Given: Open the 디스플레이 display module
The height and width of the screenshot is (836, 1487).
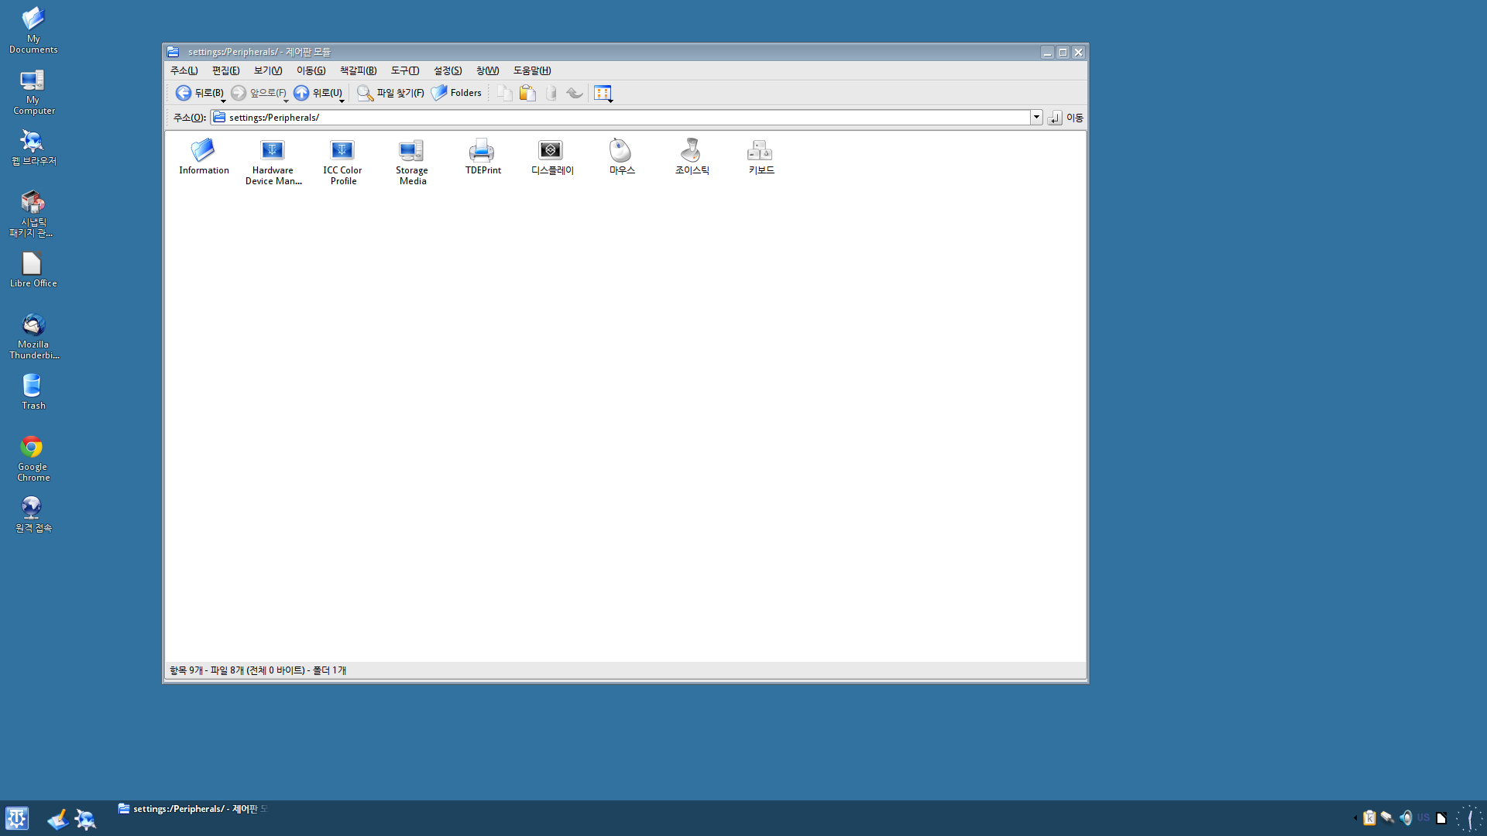Looking at the screenshot, I should 552,157.
